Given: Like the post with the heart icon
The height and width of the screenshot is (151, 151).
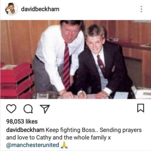Looking at the screenshot, I should pyautogui.click(x=11, y=109).
